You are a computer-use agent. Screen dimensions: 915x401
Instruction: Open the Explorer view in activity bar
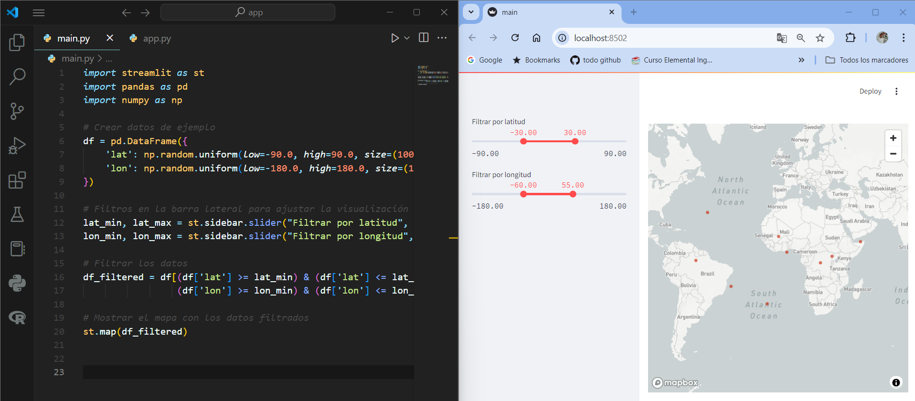pos(17,42)
